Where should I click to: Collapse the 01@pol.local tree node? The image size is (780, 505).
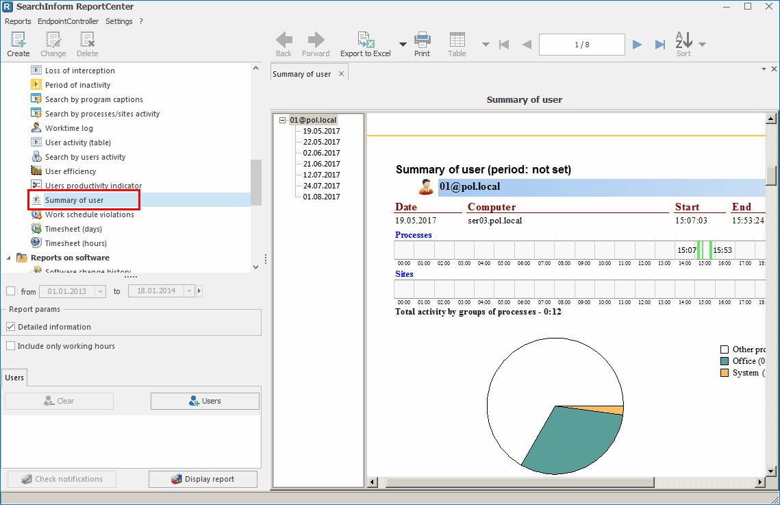[283, 120]
